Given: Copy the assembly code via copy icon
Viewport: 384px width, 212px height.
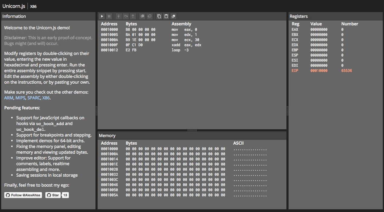Looking at the screenshot, I should [159, 16].
